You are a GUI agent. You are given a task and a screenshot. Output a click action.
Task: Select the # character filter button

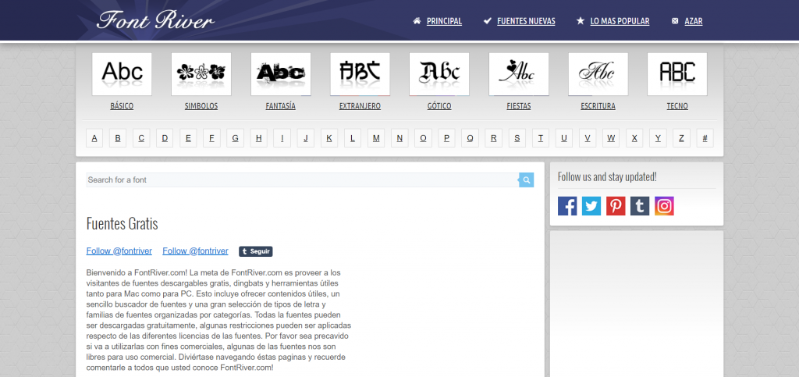[x=705, y=138]
